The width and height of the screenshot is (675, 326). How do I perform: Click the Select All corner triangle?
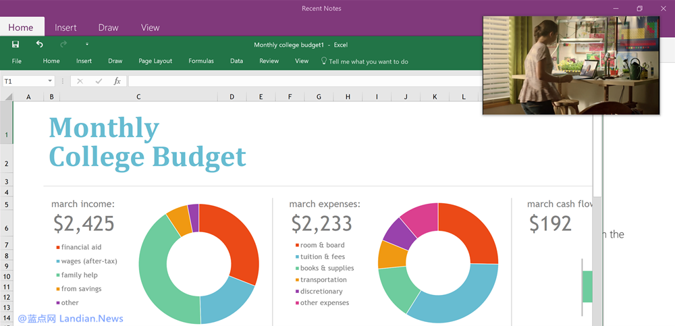[8, 97]
